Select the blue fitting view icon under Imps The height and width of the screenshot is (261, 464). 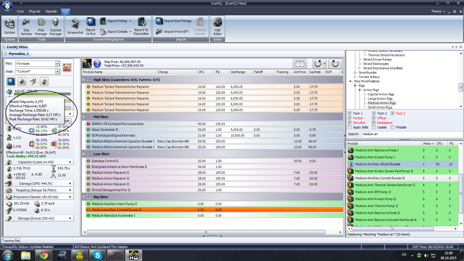(11, 81)
